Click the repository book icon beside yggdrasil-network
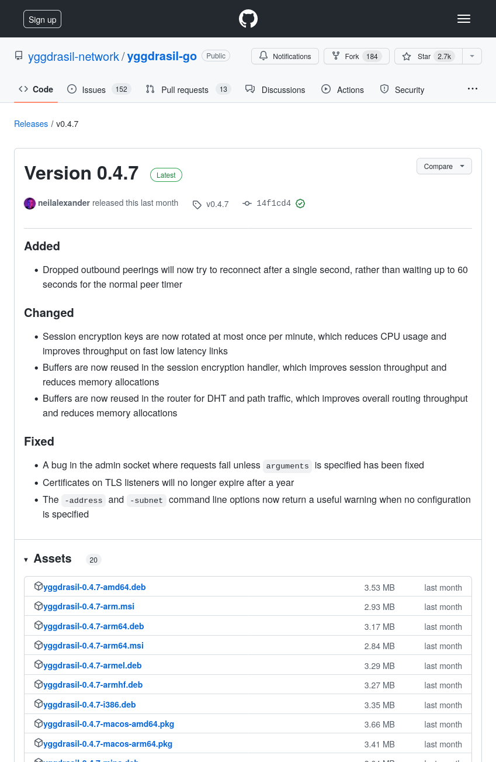This screenshot has width=496, height=762. tap(18, 56)
